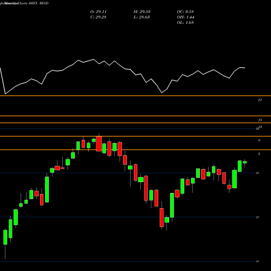Viewport: 271px width, 271px height.
Task: Click the "AMEX RESD" chart title
Action: click(38, 3)
